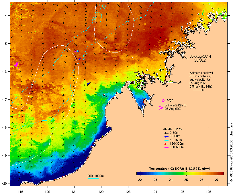Click longitude axis label 126
235x194 pixels.
click(208, 192)
